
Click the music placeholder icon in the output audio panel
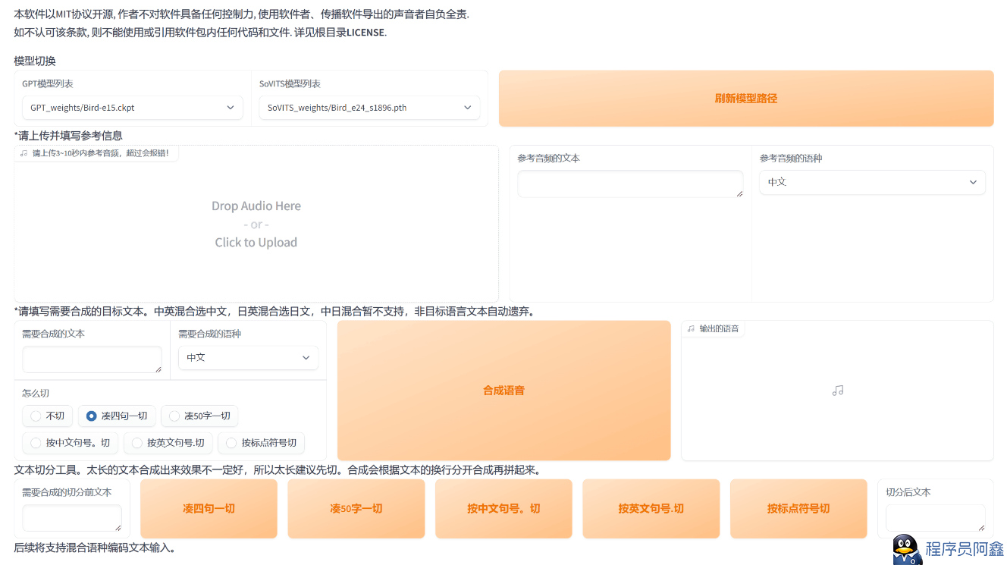(x=838, y=391)
